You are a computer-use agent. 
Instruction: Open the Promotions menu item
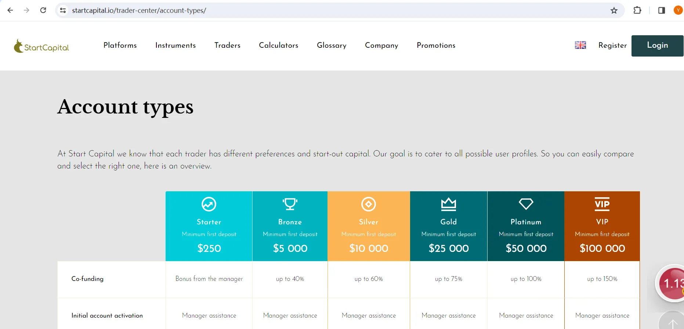pyautogui.click(x=436, y=45)
